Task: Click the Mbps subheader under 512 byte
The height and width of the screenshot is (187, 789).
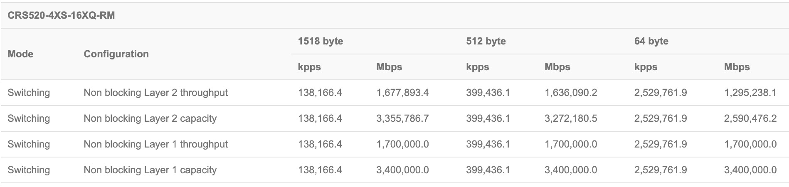Action: tap(557, 67)
